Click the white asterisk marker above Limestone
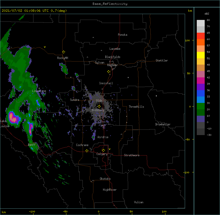Viewport: 220px width, 215px height. click(39, 88)
